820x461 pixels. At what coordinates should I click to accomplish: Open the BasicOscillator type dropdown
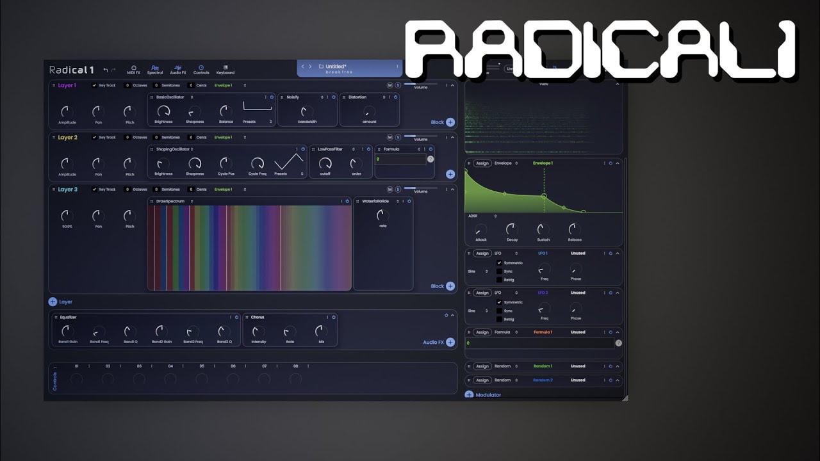click(174, 97)
